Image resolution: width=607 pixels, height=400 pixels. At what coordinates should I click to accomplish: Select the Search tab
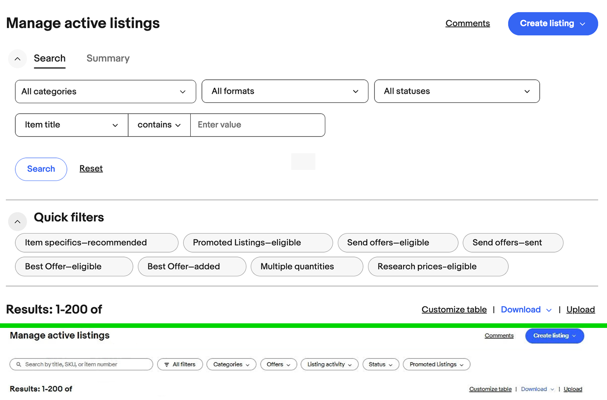tap(50, 58)
